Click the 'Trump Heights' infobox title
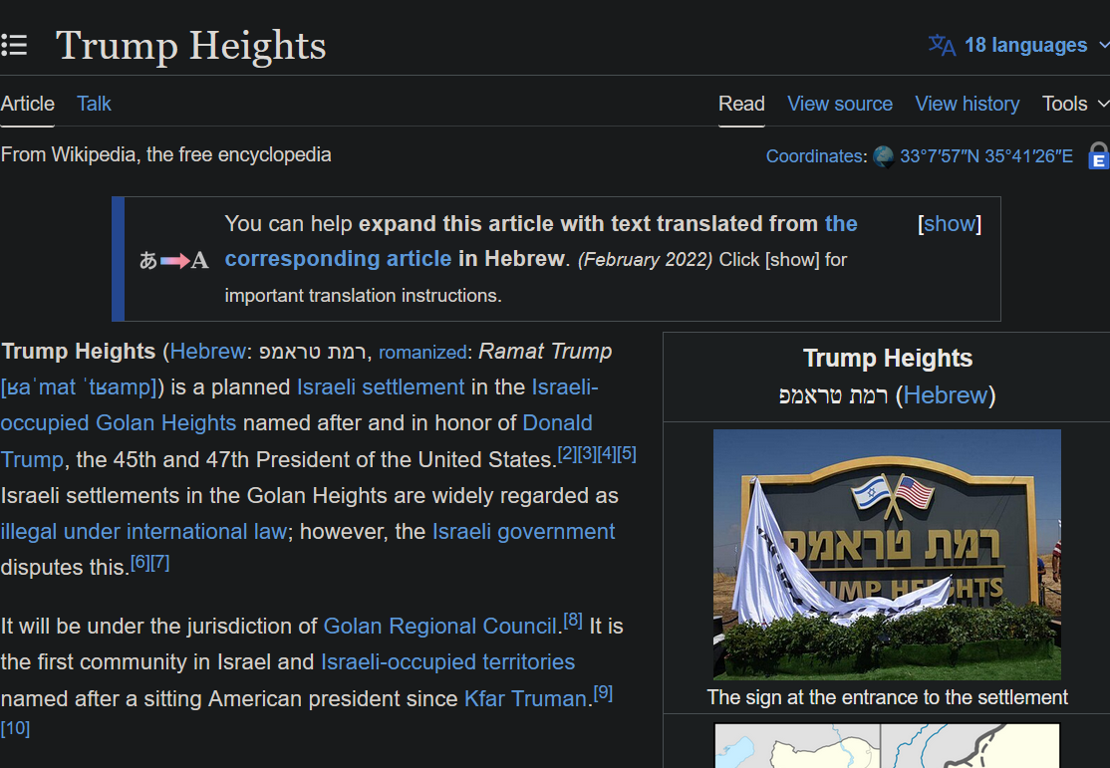Viewport: 1110px width, 768px height. (888, 359)
